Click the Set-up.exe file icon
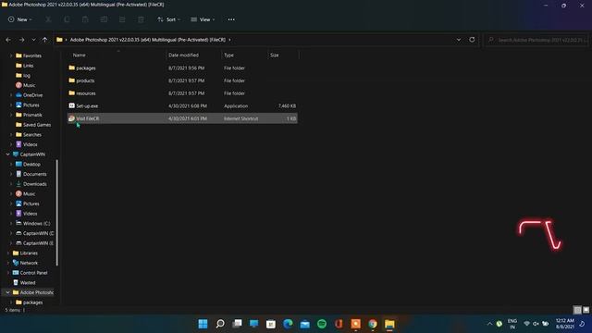This screenshot has width=592, height=333. [x=72, y=105]
